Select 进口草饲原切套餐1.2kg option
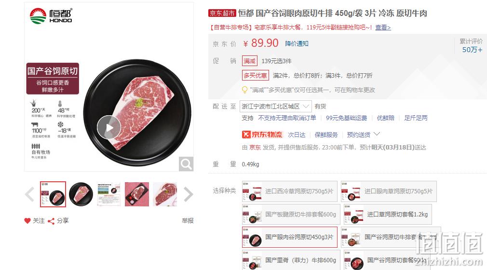The width and height of the screenshot is (487, 270). 388,215
